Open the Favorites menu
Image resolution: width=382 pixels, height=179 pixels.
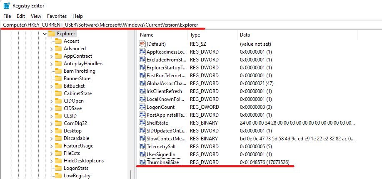[x=57, y=16]
